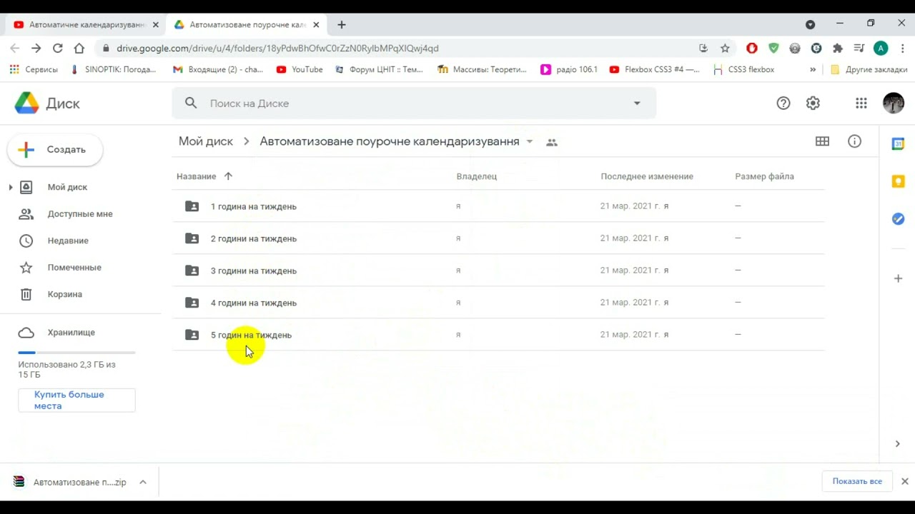Switch to grid view layout
The width and height of the screenshot is (915, 514).
click(822, 141)
